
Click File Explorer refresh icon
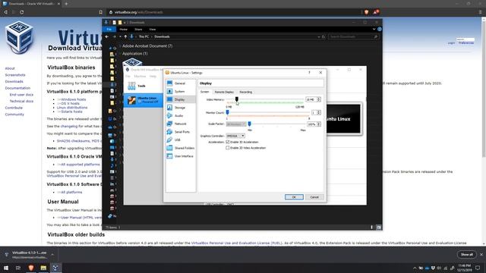coord(323,36)
